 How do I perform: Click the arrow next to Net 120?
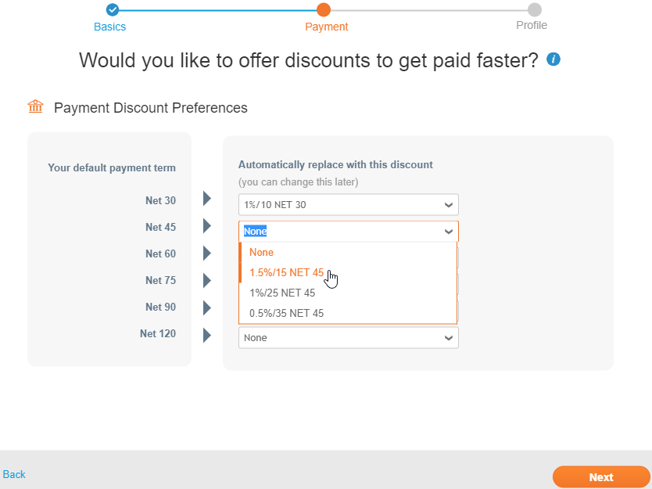[207, 335]
